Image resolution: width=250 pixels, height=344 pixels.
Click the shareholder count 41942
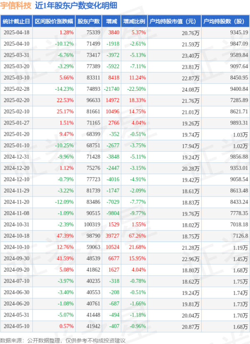click(93, 326)
